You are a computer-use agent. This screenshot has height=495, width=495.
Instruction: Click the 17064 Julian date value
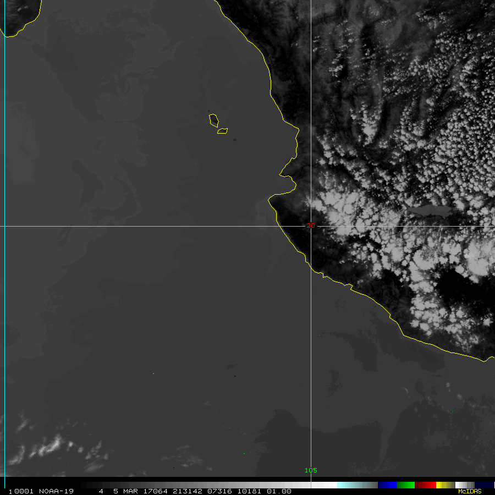(155, 491)
